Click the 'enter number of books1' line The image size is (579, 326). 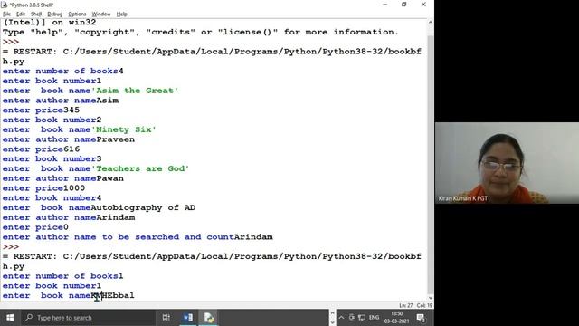pos(62,276)
